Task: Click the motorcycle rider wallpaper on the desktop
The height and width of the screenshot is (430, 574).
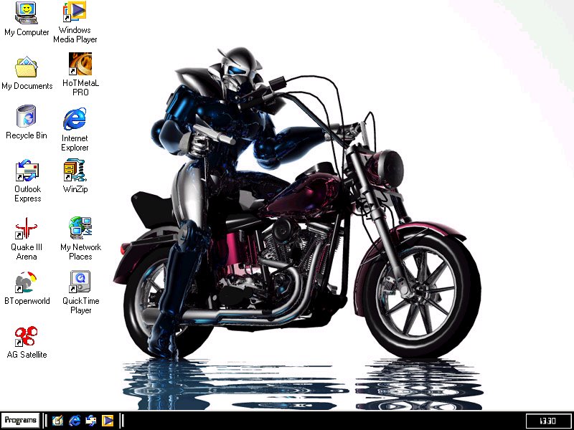Action: coord(301,215)
